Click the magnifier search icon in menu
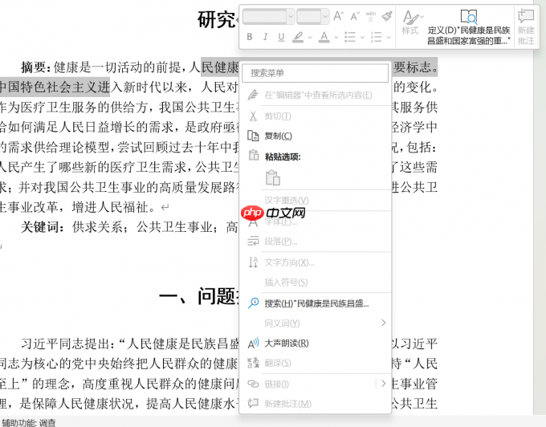The image size is (546, 427). [253, 303]
